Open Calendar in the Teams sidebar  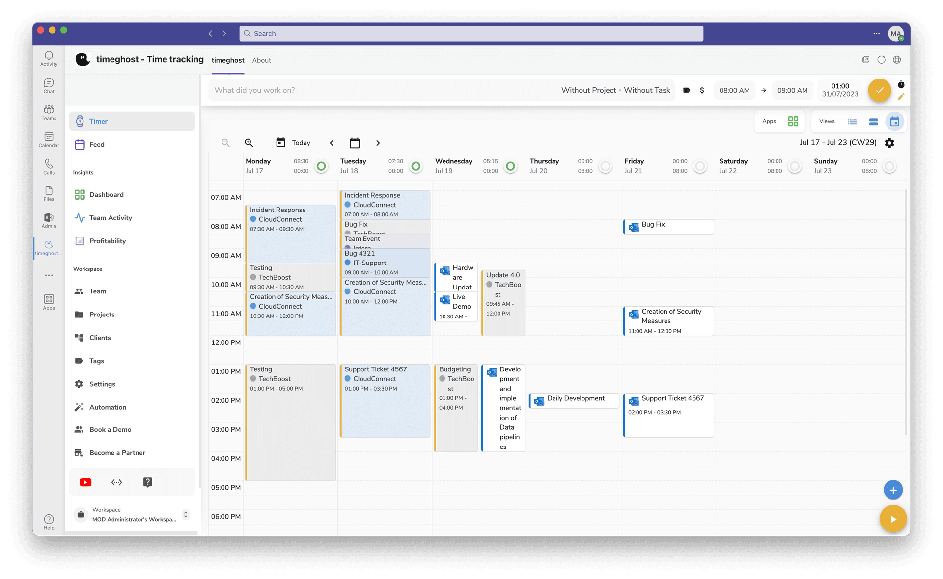point(49,140)
